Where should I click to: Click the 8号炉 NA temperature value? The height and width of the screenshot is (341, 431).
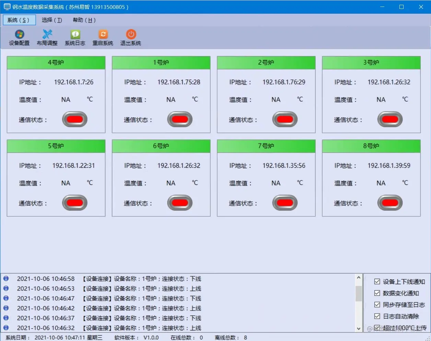point(381,183)
